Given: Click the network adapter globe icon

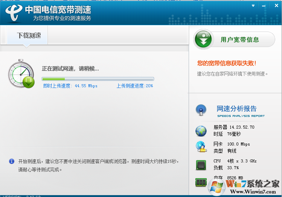Looking at the screenshot, I should coord(201,147).
